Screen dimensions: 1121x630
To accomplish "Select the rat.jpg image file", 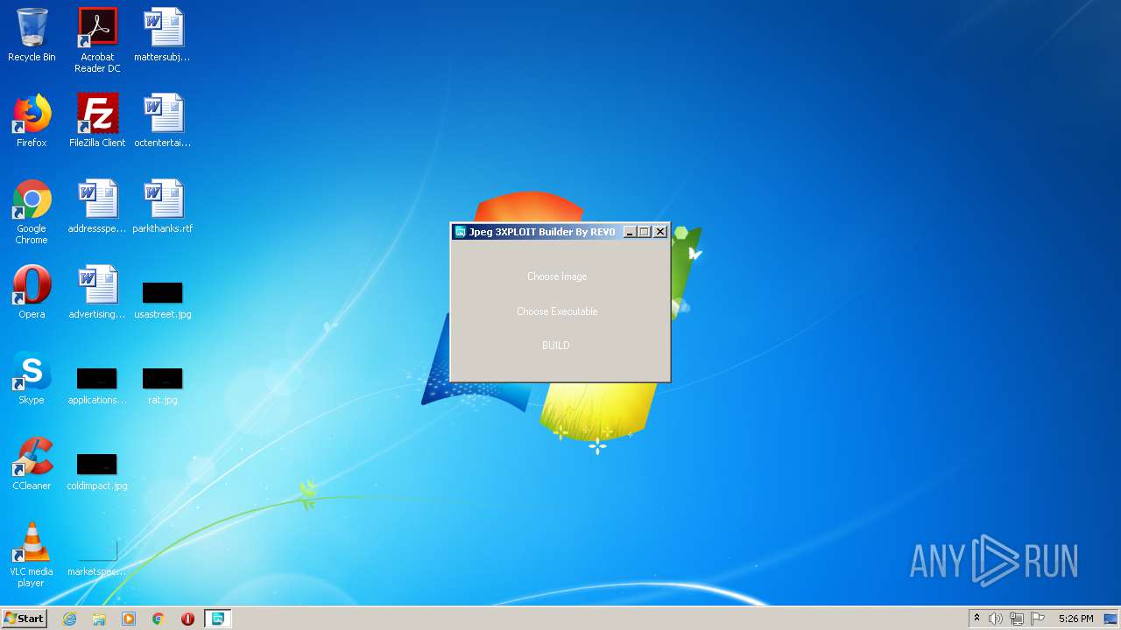I will click(162, 386).
